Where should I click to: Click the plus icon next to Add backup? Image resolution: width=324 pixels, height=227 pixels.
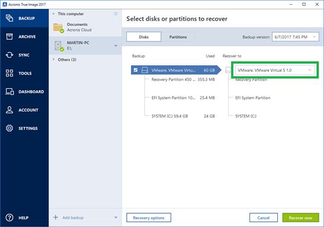point(56,218)
